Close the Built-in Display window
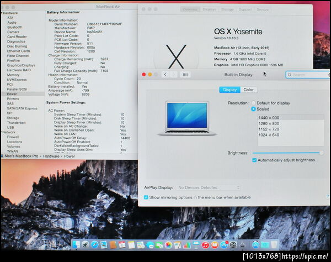 coord(144,75)
